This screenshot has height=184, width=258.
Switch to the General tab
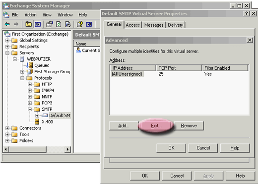(x=114, y=24)
